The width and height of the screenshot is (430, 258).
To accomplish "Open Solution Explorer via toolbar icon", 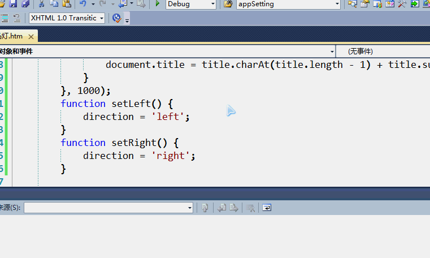I will point(353,4).
